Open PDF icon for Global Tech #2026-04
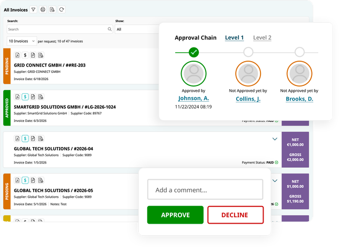This screenshot has width=342, height=250. [17, 139]
